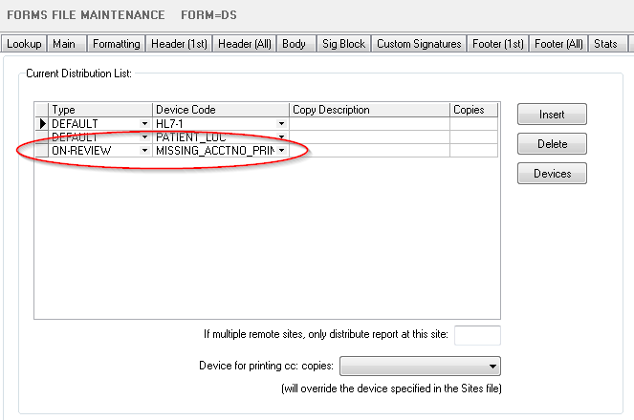Expand MISSING_ACCTNO_PRIN device code dropdown
The height and width of the screenshot is (420, 634).
pyautogui.click(x=282, y=151)
